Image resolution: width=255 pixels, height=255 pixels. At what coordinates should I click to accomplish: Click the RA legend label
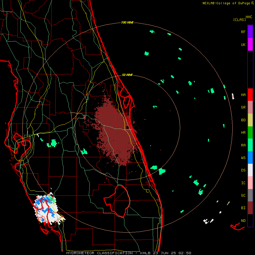[243, 145]
